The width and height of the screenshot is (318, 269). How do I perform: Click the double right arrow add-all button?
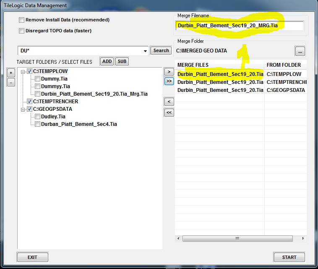coord(169,81)
